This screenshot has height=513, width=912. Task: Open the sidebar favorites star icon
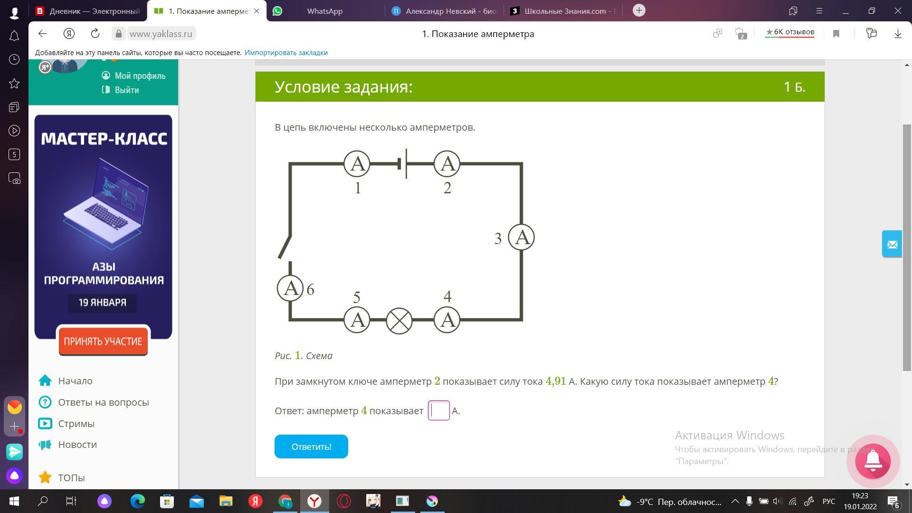[x=14, y=84]
